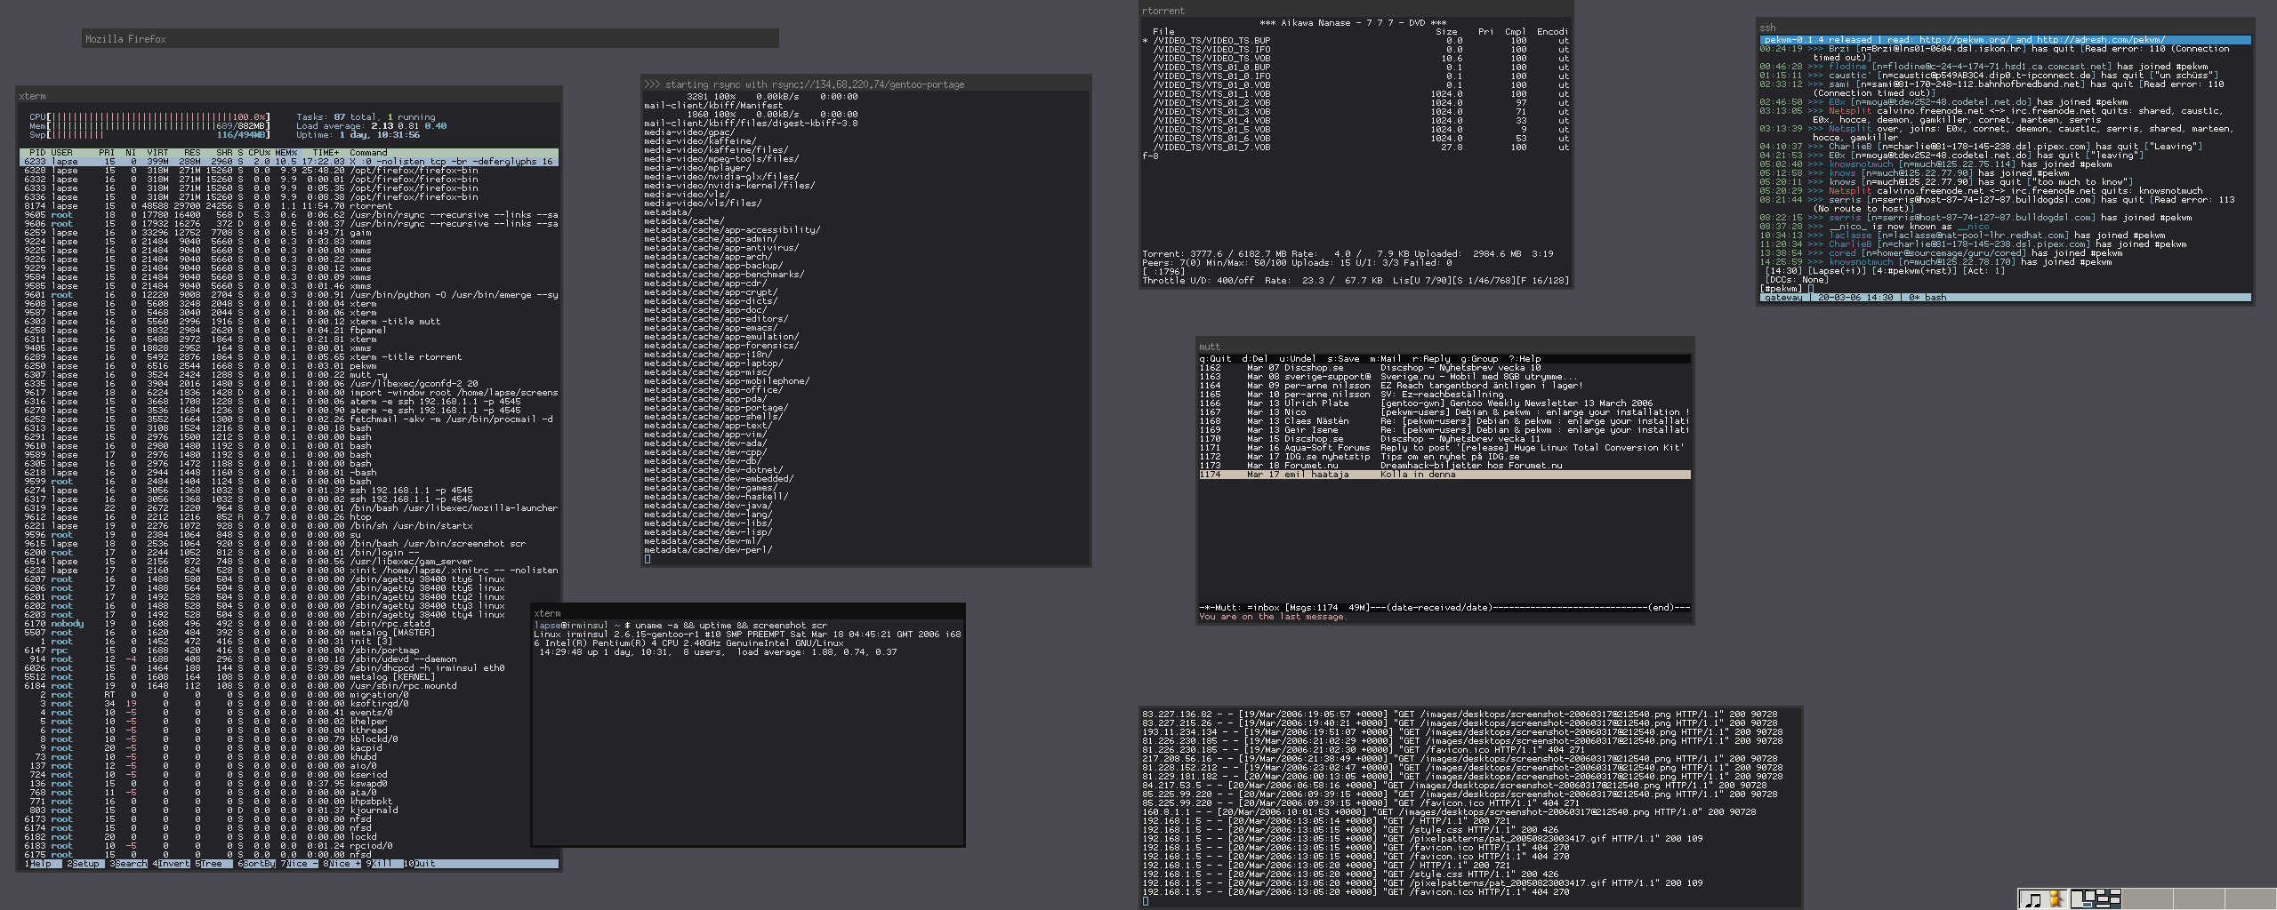Click the mutt window title bar
The image size is (2277, 910).
pos(1445,347)
